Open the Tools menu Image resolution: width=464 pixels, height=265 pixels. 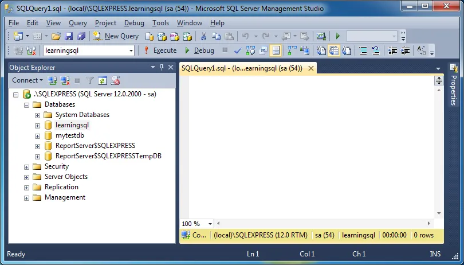click(x=161, y=23)
